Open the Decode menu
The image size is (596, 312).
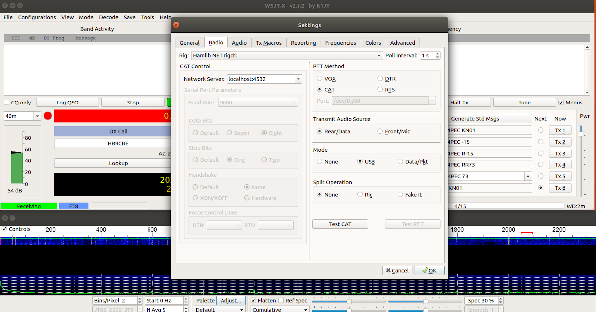(x=108, y=17)
